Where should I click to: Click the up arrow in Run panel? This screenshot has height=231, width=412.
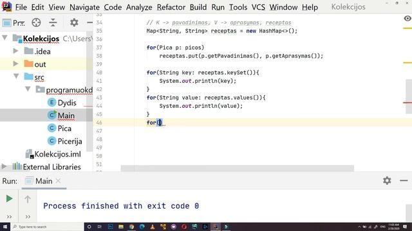coord(28,200)
